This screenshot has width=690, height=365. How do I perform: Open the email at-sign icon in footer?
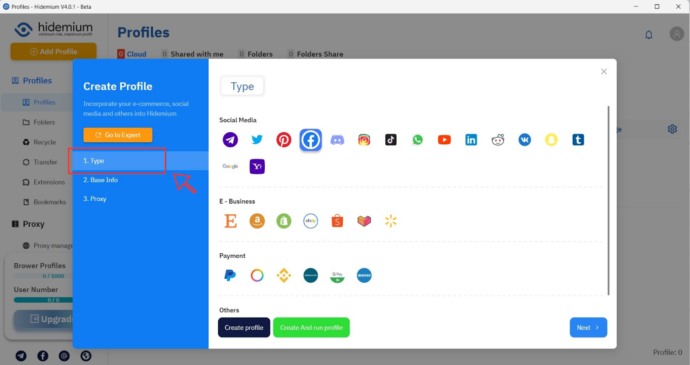pyautogui.click(x=64, y=356)
